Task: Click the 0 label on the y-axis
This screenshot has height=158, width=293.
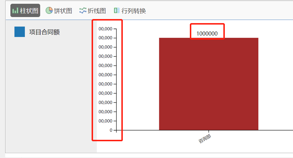Action: click(111, 130)
